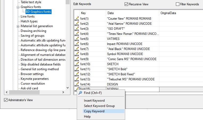Click the DATA icon next to font(9)

point(76,59)
